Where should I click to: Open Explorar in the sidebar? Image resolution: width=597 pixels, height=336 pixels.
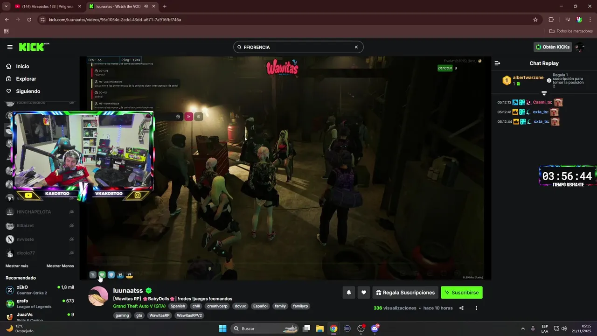[x=26, y=79]
